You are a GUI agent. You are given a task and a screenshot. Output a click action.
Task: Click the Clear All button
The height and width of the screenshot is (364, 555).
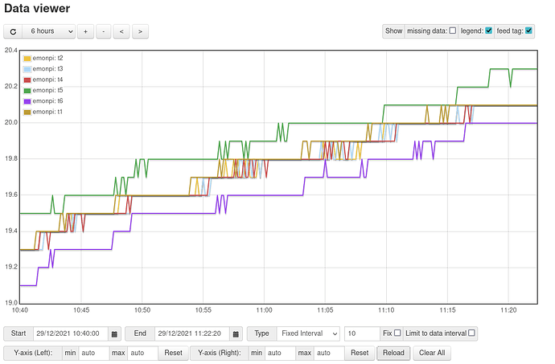tap(432, 353)
